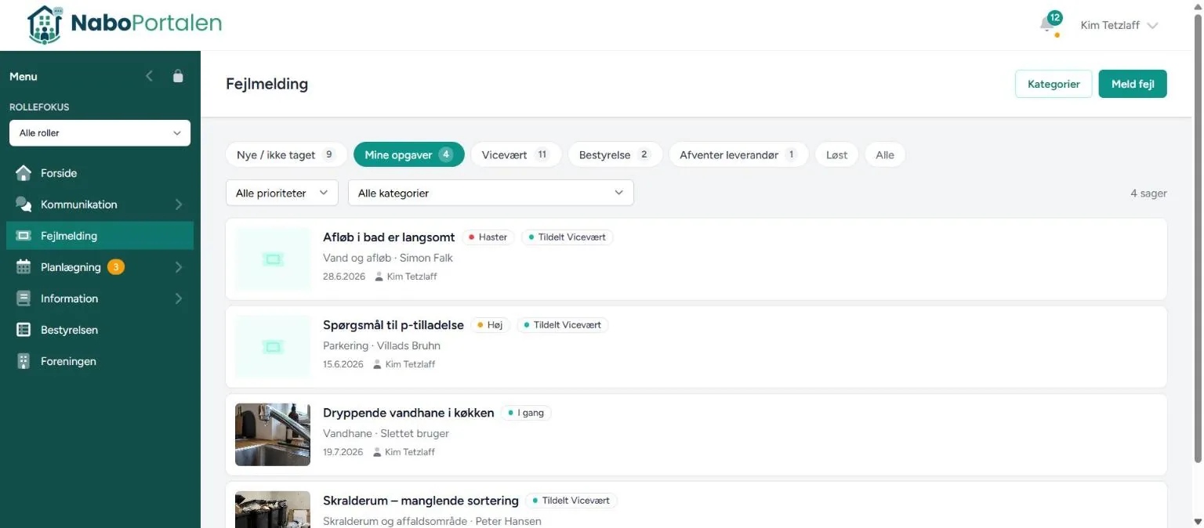1204x528 pixels.
Task: Switch to the Bestyrelse tab
Action: coord(615,155)
